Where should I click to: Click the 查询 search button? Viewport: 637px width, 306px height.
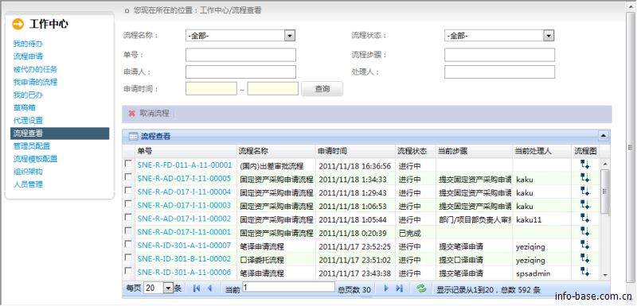(x=322, y=89)
